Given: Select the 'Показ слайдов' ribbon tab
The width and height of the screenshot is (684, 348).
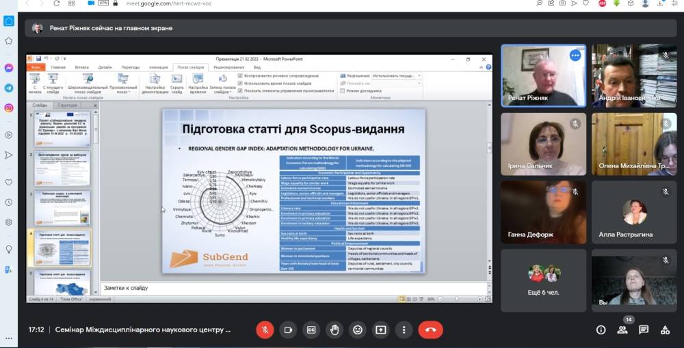Looking at the screenshot, I should pos(190,68).
